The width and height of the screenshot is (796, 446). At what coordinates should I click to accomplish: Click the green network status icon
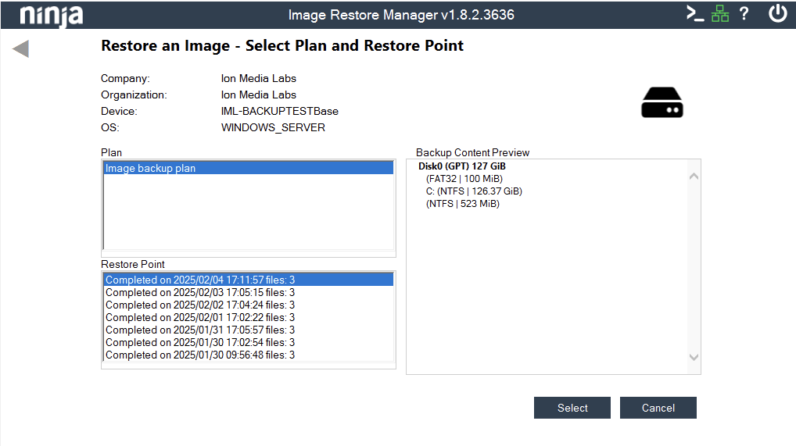(720, 14)
